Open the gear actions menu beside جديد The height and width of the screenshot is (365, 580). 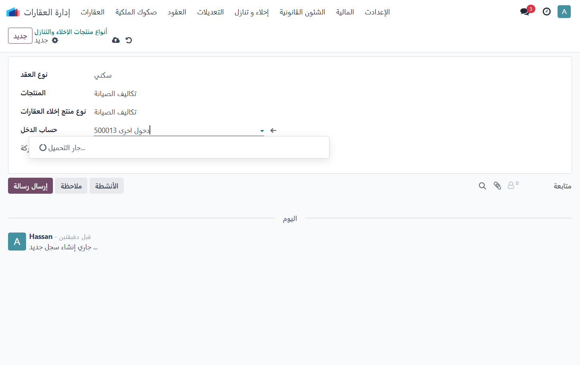tap(55, 40)
